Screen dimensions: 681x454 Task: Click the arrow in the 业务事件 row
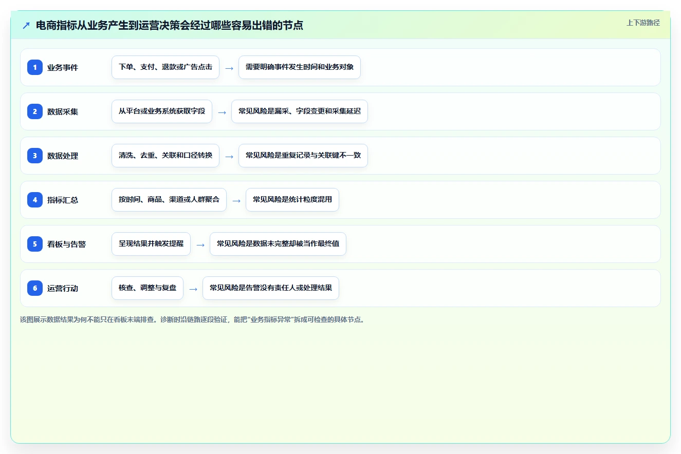click(229, 68)
